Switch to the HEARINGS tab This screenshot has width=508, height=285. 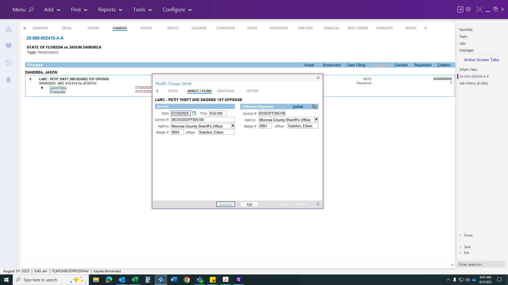pos(199,28)
